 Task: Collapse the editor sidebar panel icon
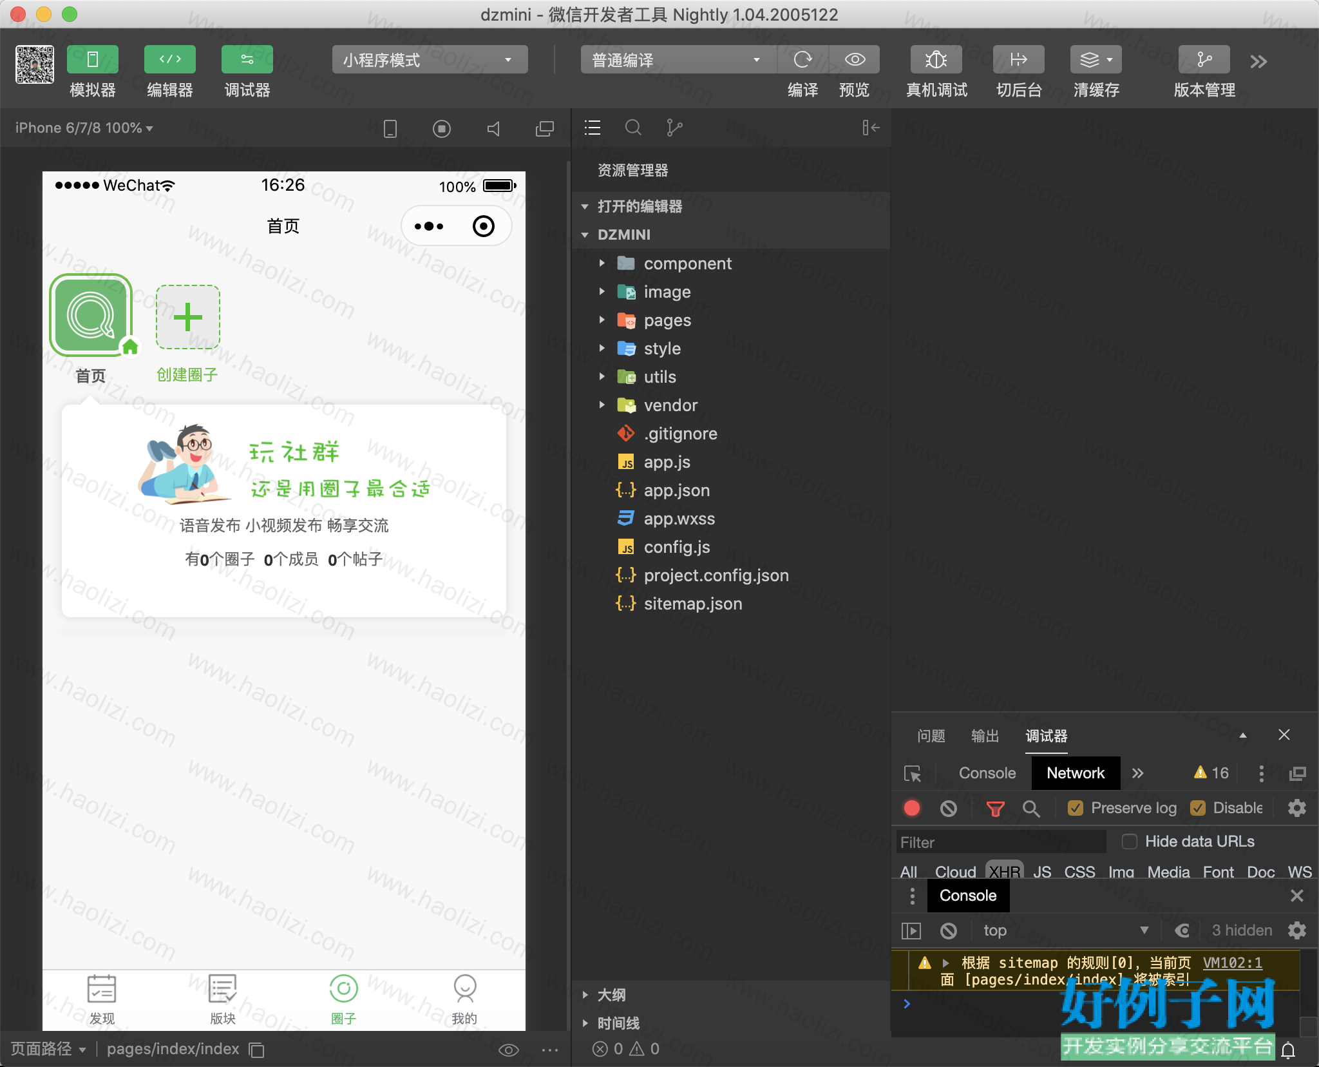[x=871, y=128]
